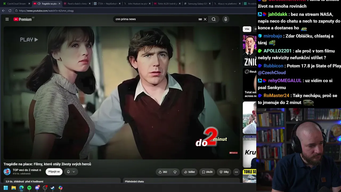Open the YouTube hamburger guide menu
The height and width of the screenshot is (192, 341).
pyautogui.click(x=7, y=19)
